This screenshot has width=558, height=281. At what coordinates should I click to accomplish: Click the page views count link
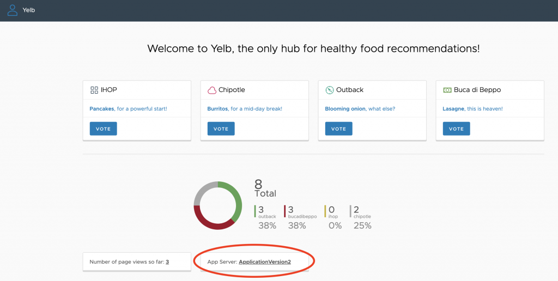167,262
